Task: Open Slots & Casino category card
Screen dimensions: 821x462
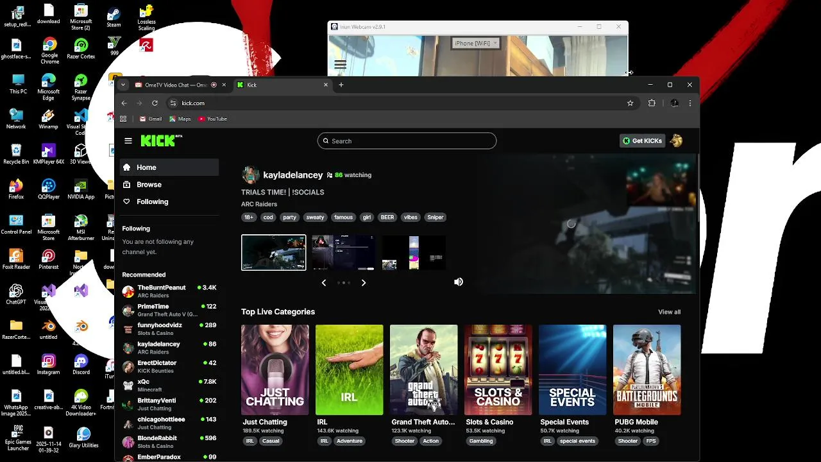Action: coord(498,370)
